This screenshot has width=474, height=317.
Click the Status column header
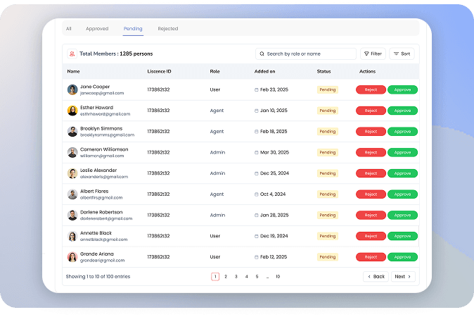coord(324,71)
